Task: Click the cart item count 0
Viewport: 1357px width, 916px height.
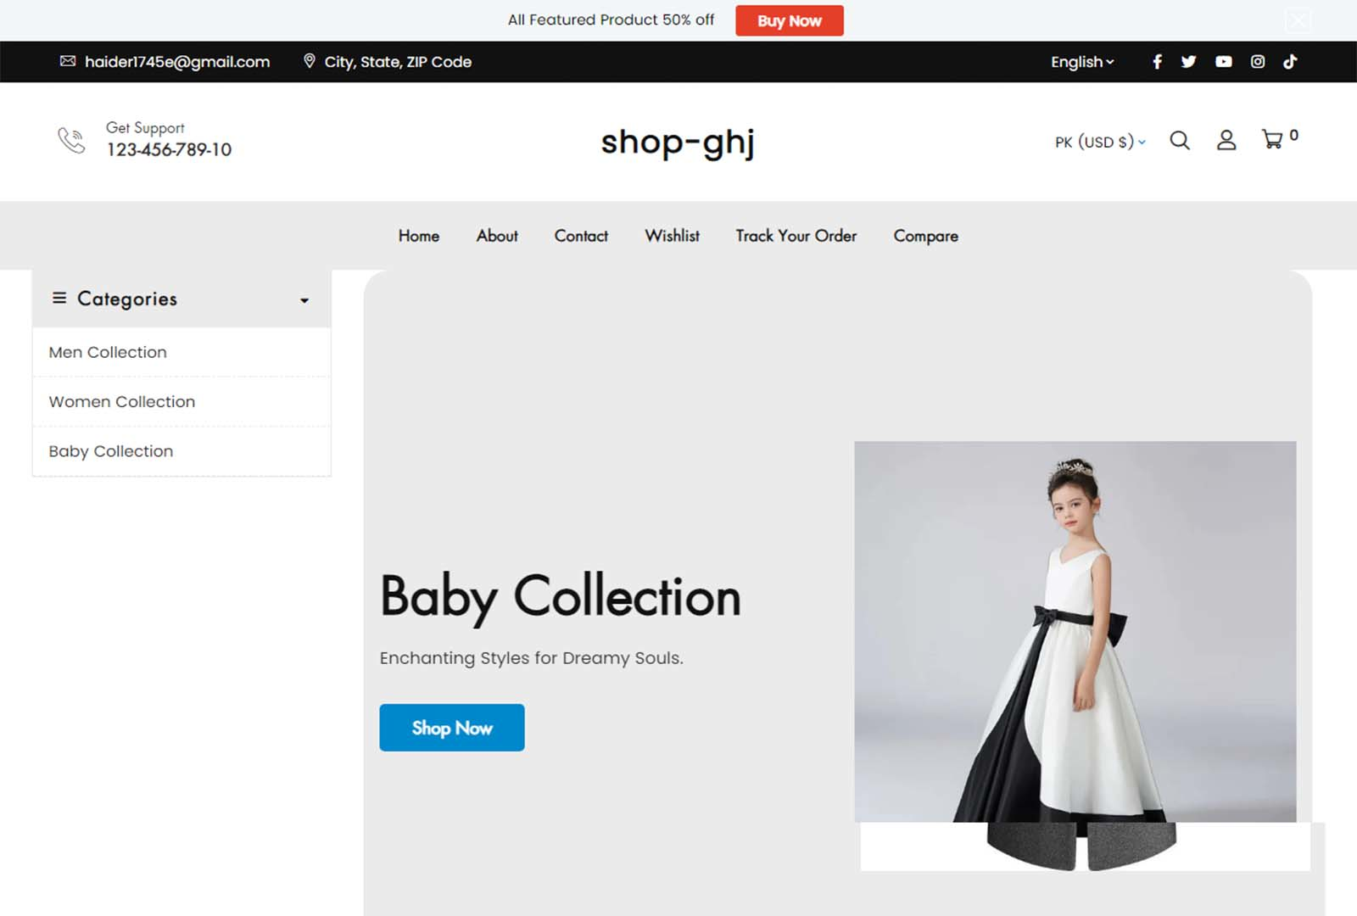Action: pyautogui.click(x=1293, y=135)
